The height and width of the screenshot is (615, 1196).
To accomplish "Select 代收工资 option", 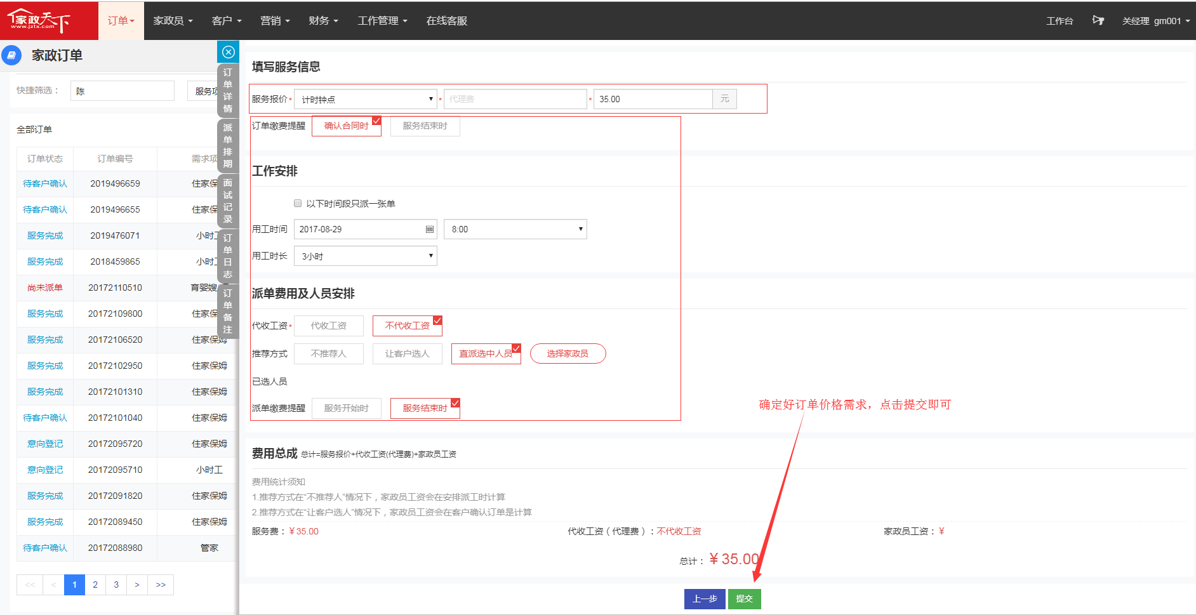I will 329,326.
